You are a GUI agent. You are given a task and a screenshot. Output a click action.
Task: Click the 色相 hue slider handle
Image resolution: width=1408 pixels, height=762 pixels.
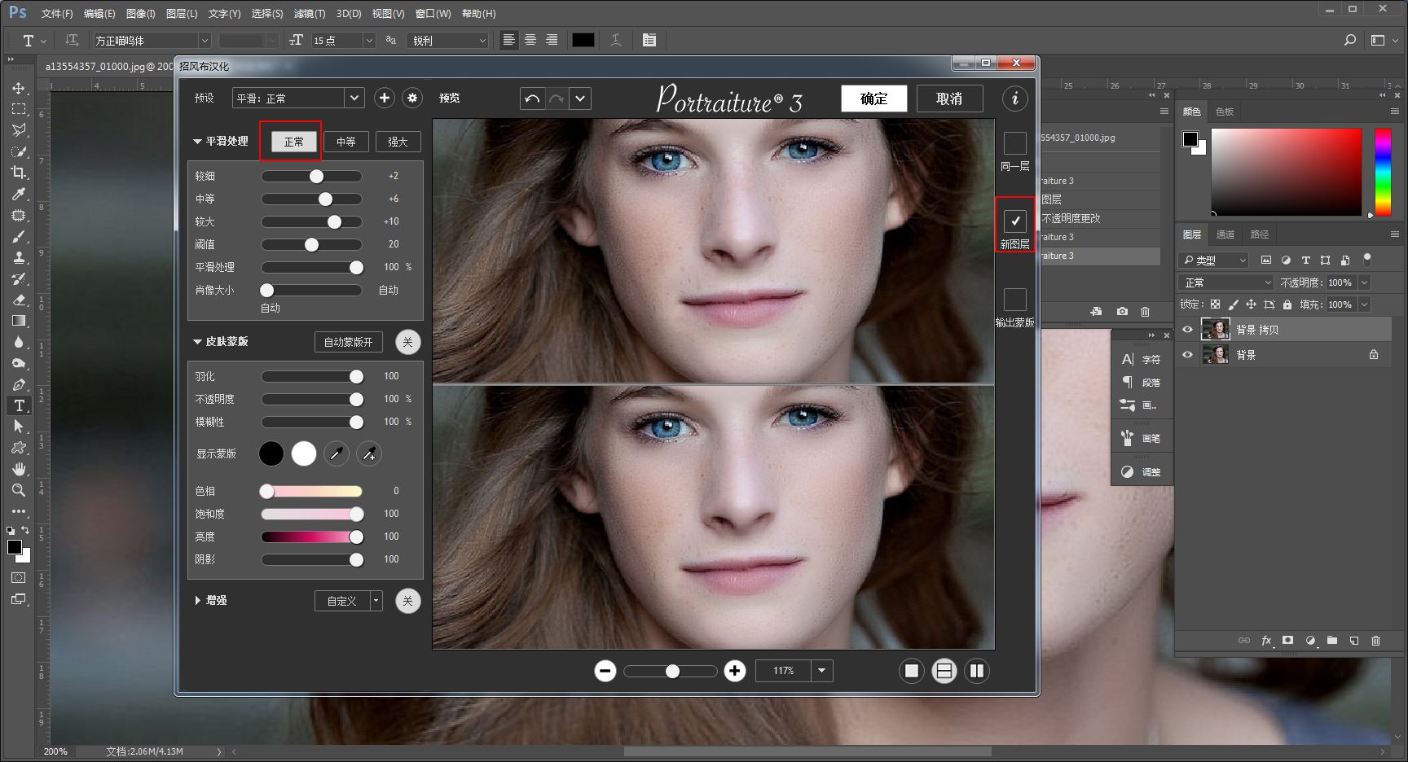click(266, 491)
